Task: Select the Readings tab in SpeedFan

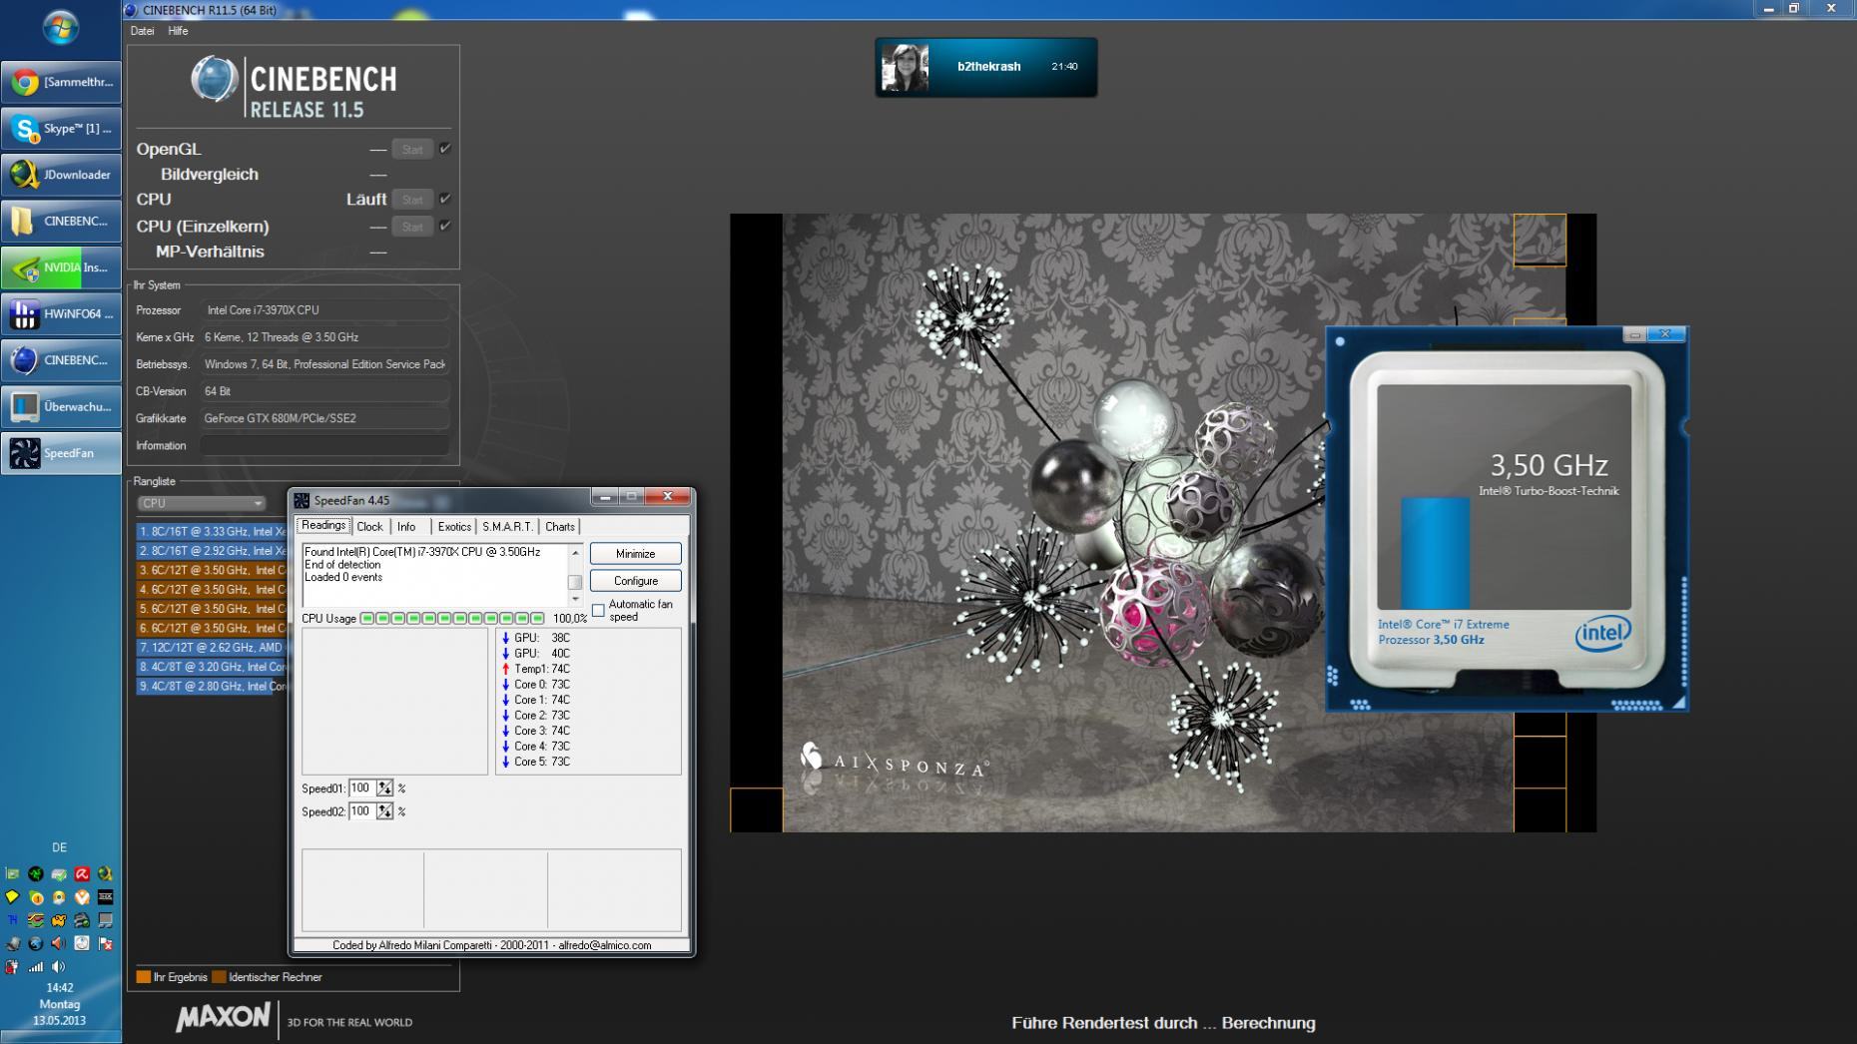Action: pyautogui.click(x=323, y=525)
